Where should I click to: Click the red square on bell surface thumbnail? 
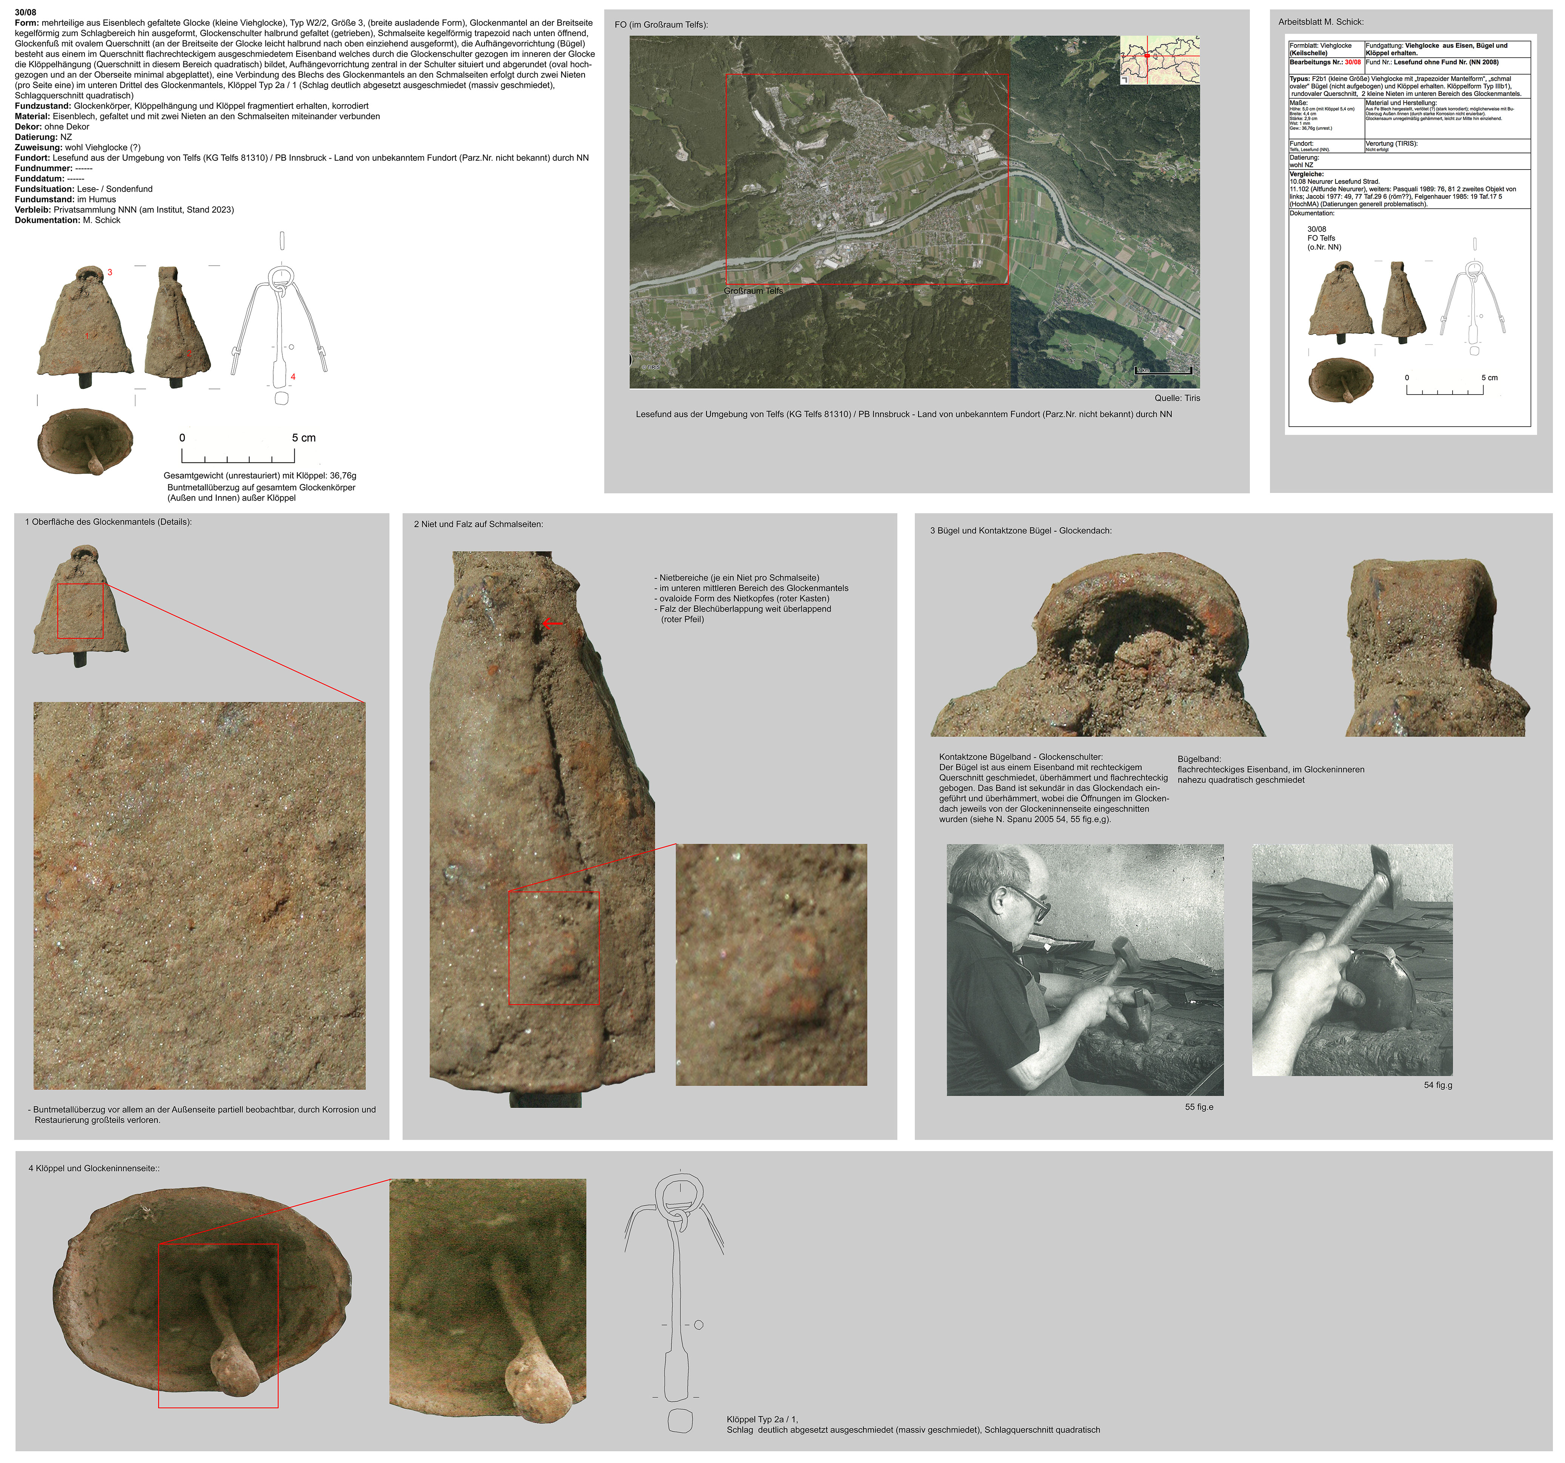click(80, 611)
